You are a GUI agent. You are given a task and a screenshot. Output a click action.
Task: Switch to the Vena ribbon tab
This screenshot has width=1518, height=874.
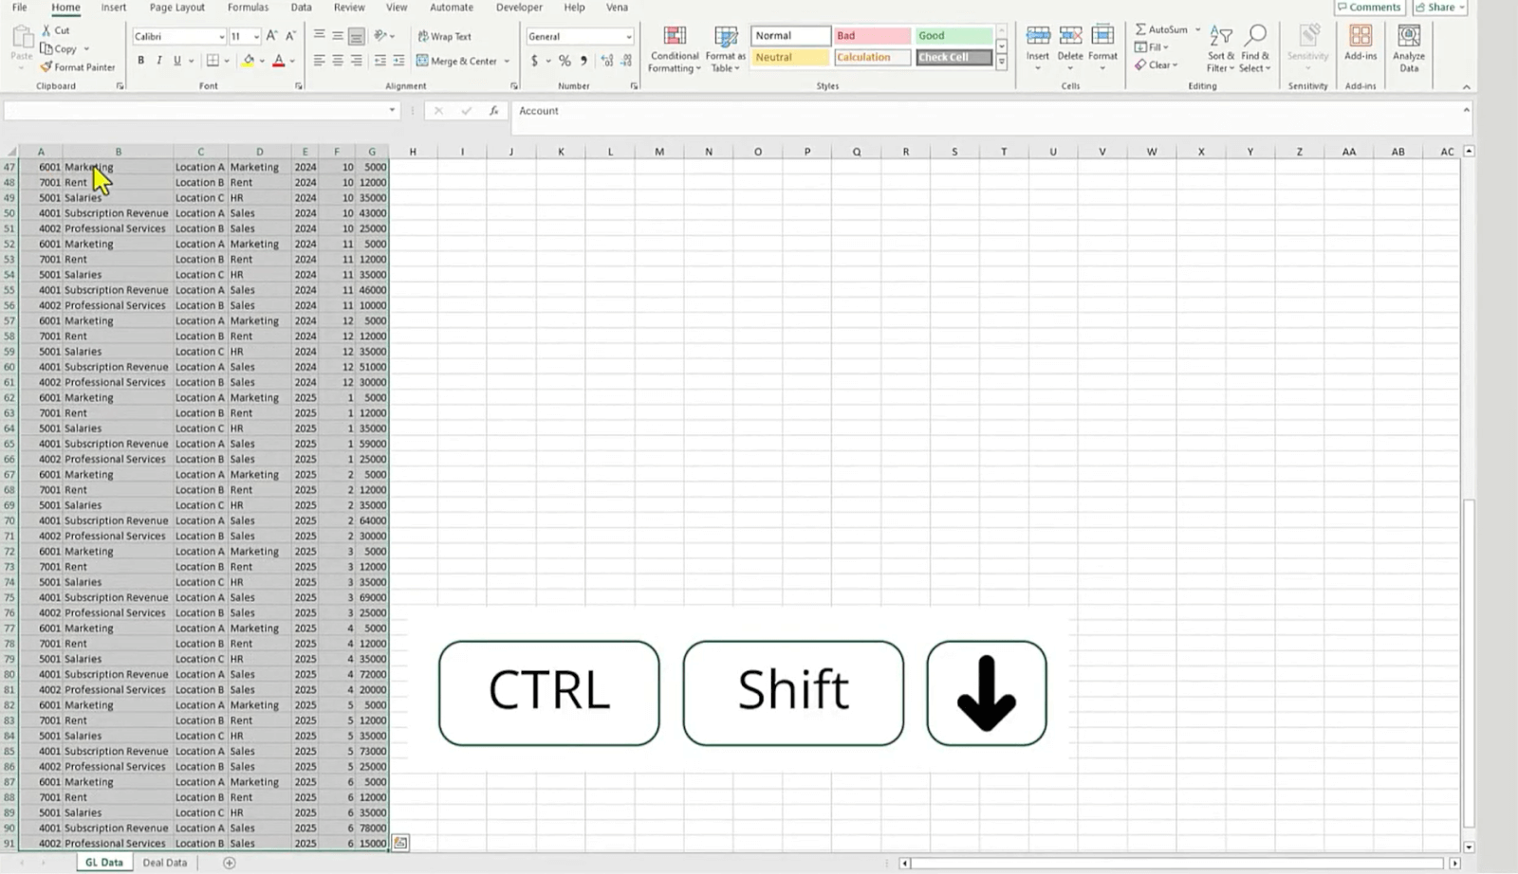(x=617, y=8)
